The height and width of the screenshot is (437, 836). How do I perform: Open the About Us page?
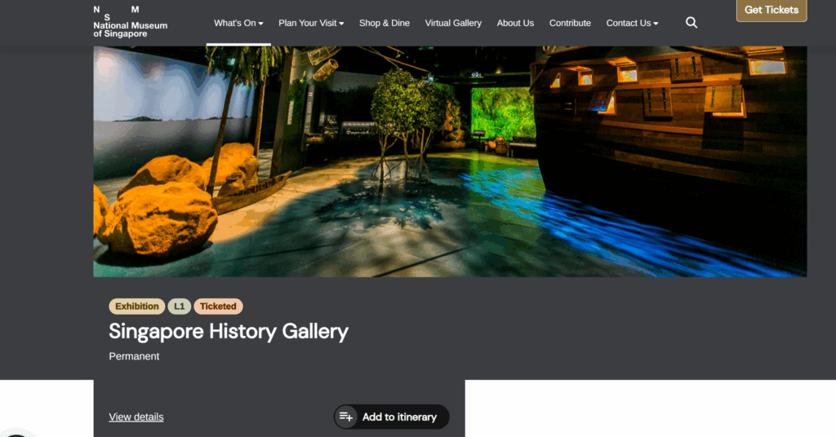pyautogui.click(x=515, y=23)
